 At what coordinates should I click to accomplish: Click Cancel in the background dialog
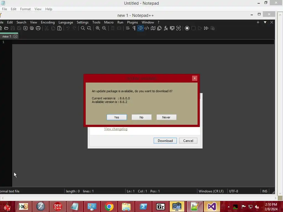click(188, 141)
